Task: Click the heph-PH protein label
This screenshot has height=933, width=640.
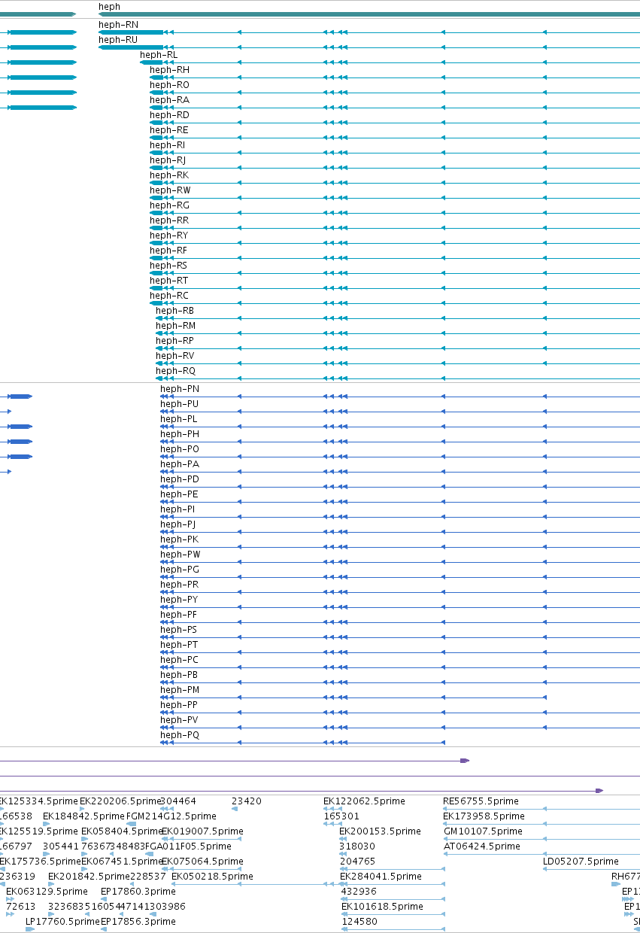Action: (x=180, y=434)
